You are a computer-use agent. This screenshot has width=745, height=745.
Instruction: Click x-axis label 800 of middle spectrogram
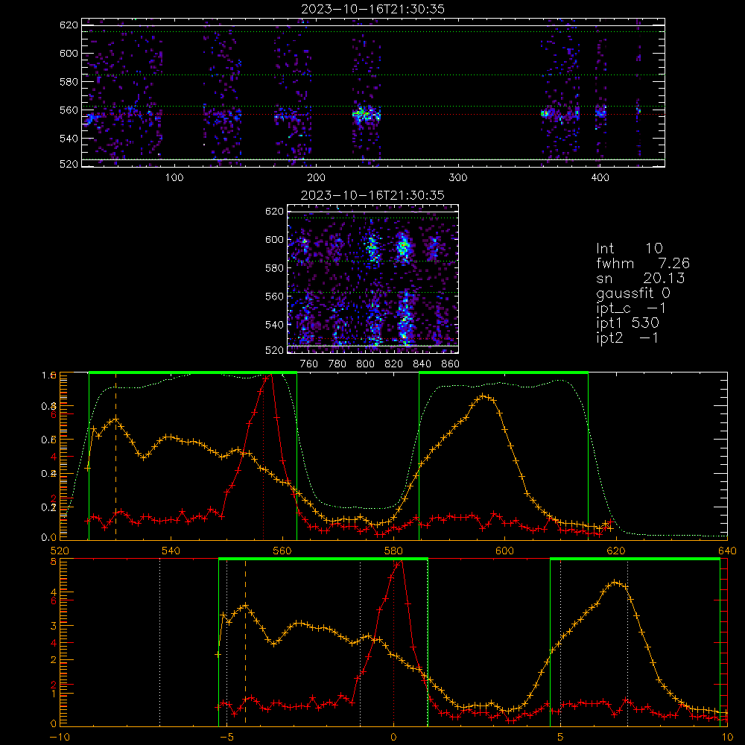[365, 364]
